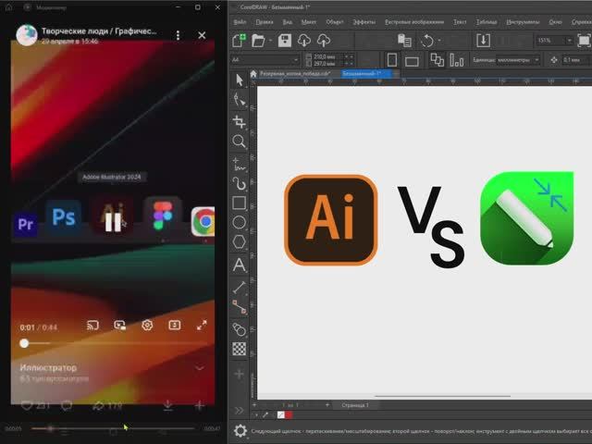The width and height of the screenshot is (592, 444).
Task: Click the full-screen preview icon
Action: point(584,40)
